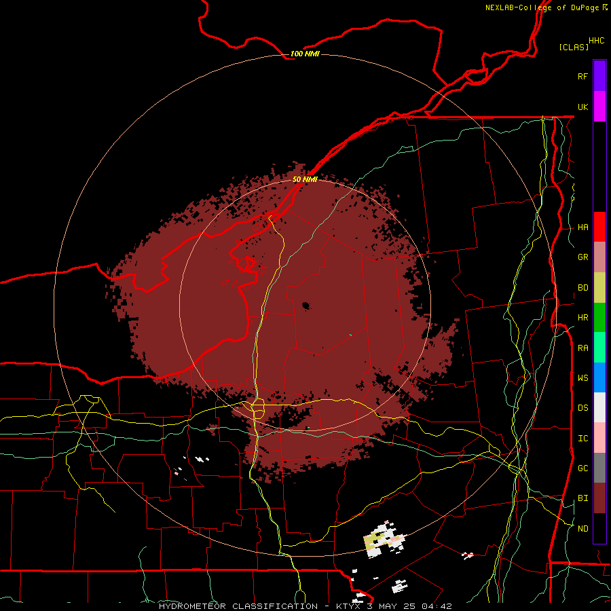The height and width of the screenshot is (611, 611).
Task: Select the GR pink-brown legend swatch
Action: point(599,257)
